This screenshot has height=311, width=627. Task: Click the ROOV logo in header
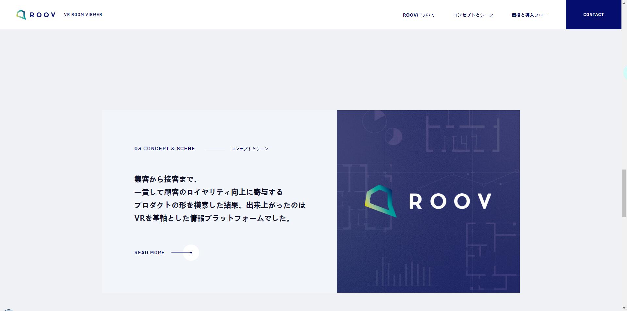tap(36, 15)
